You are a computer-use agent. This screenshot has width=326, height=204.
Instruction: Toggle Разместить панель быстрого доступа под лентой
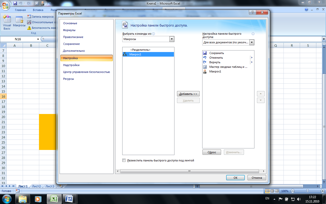(x=124, y=160)
